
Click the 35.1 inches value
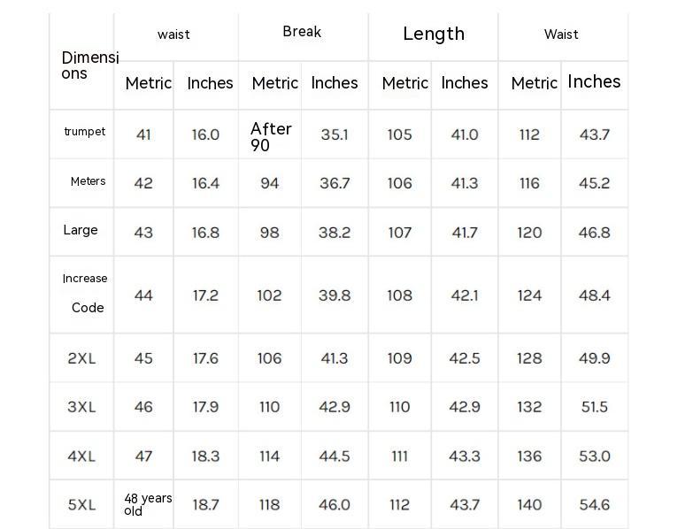pyautogui.click(x=335, y=134)
